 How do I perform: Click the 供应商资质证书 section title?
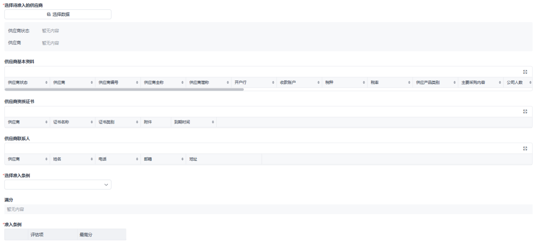(x=19, y=102)
